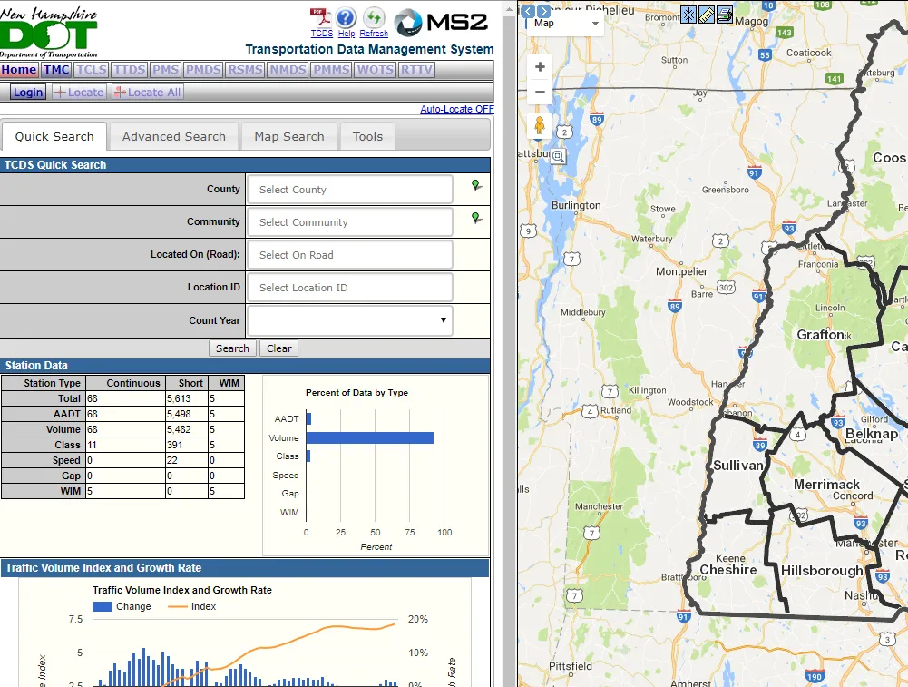Viewport: 908px width, 687px height.
Task: Click the Sullivan county label on map
Action: (738, 466)
